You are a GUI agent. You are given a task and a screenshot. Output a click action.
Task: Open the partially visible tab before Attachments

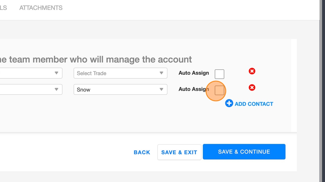click(3, 8)
